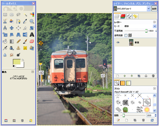Screen dimensions: 159x126
Task: Swap foreground and background colors
Action: tap(23, 60)
